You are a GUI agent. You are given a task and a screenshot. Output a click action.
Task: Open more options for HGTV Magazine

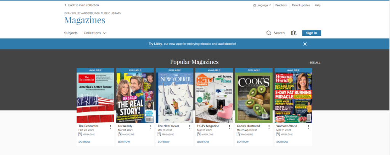coord(229,127)
